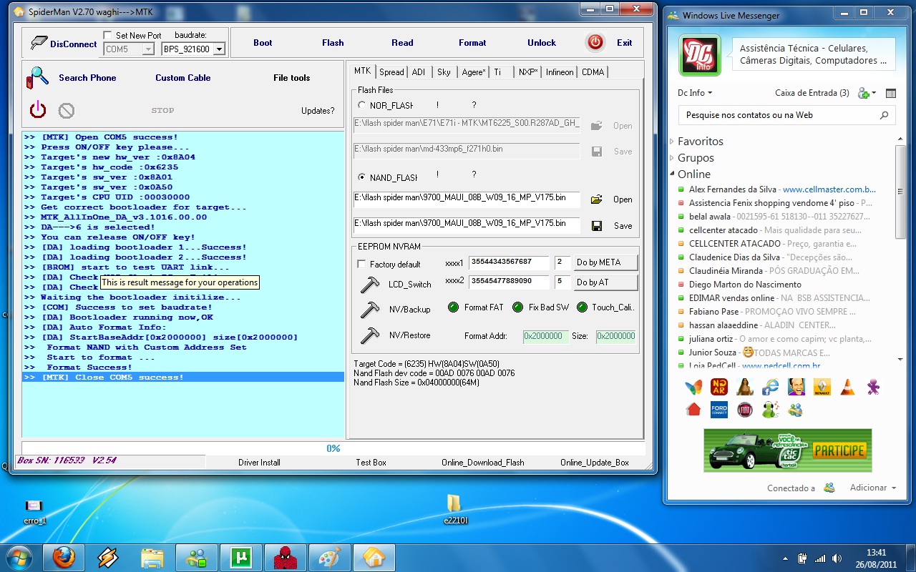Image resolution: width=916 pixels, height=572 pixels.
Task: Open the Paint palette taskbar icon
Action: 329,556
